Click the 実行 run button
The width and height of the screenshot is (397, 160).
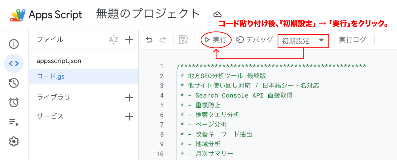[216, 40]
